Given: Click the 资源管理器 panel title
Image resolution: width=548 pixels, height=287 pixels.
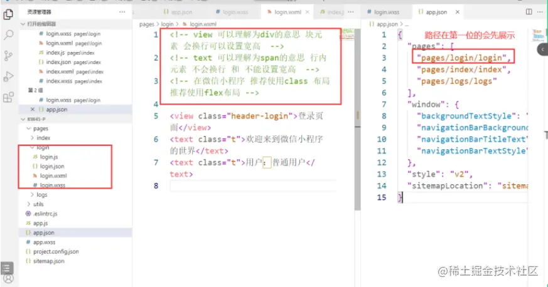Looking at the screenshot, I should 39,12.
